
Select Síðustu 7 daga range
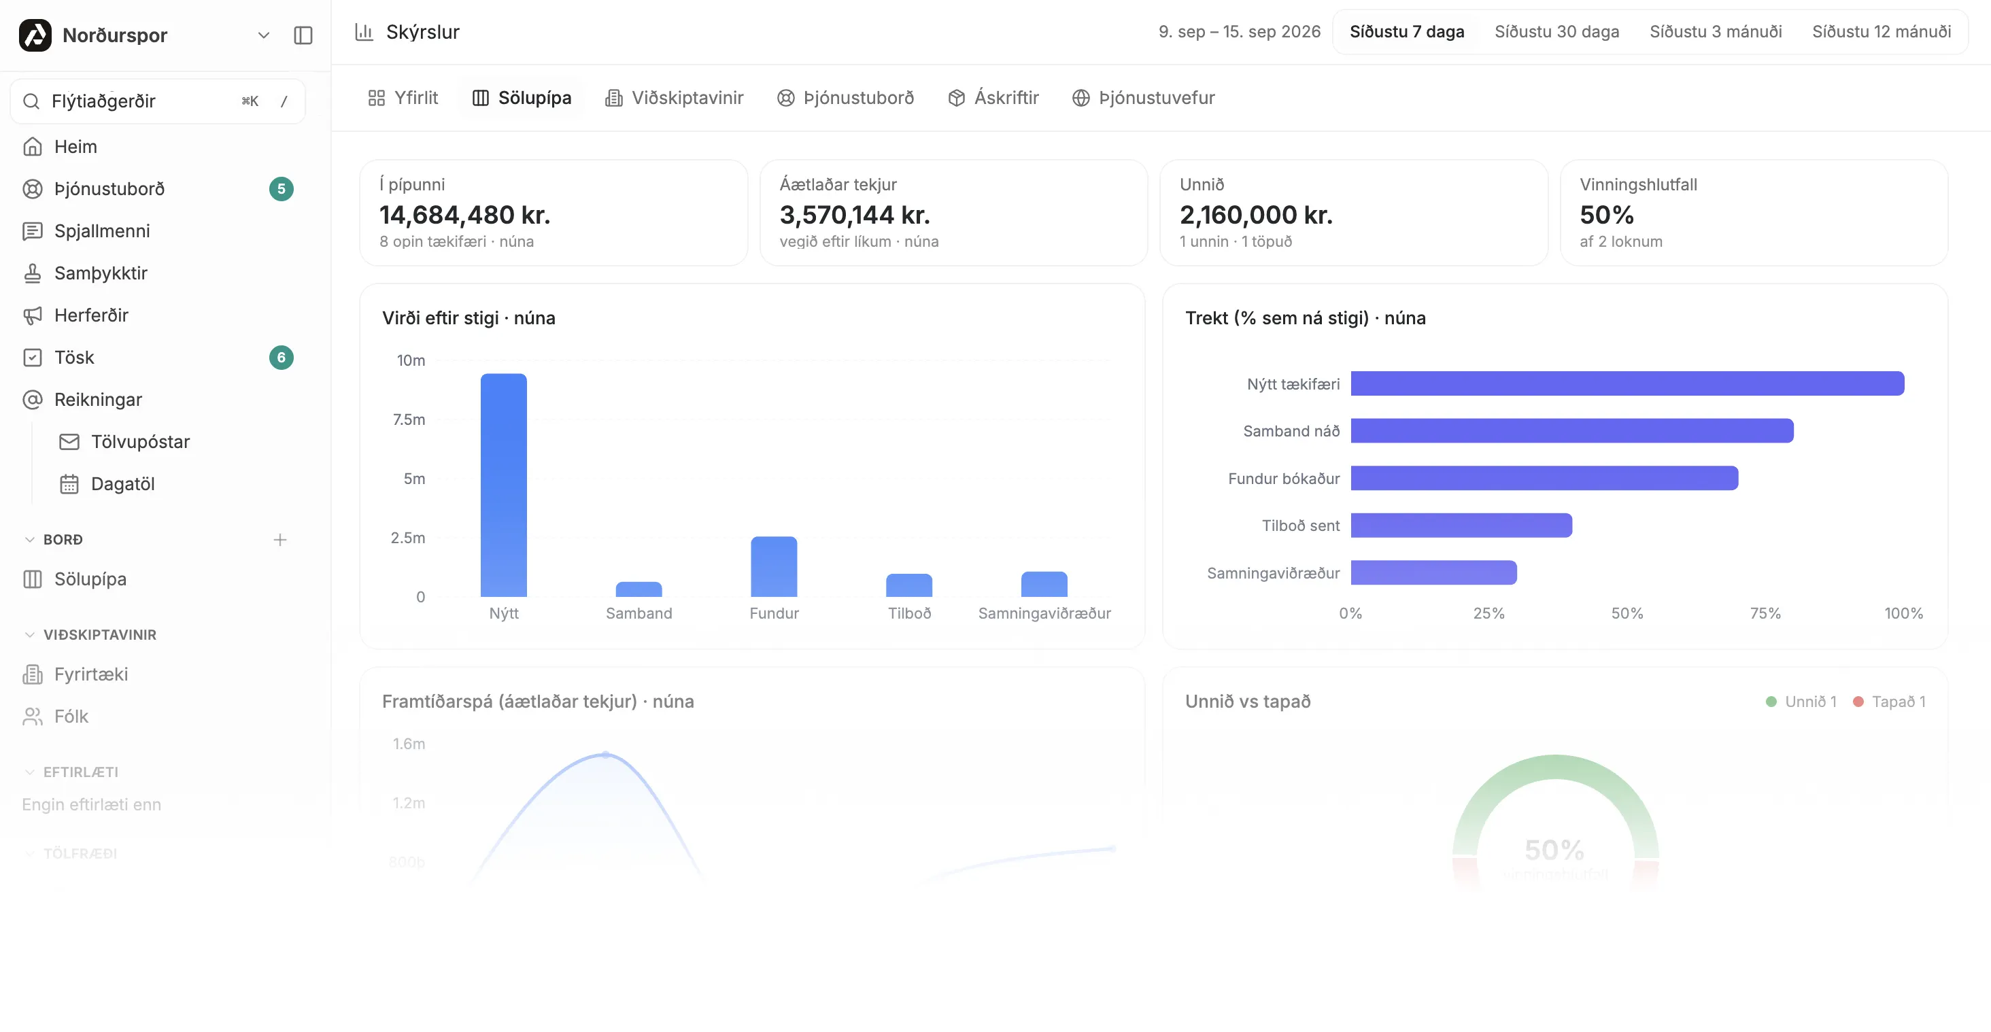(x=1407, y=32)
